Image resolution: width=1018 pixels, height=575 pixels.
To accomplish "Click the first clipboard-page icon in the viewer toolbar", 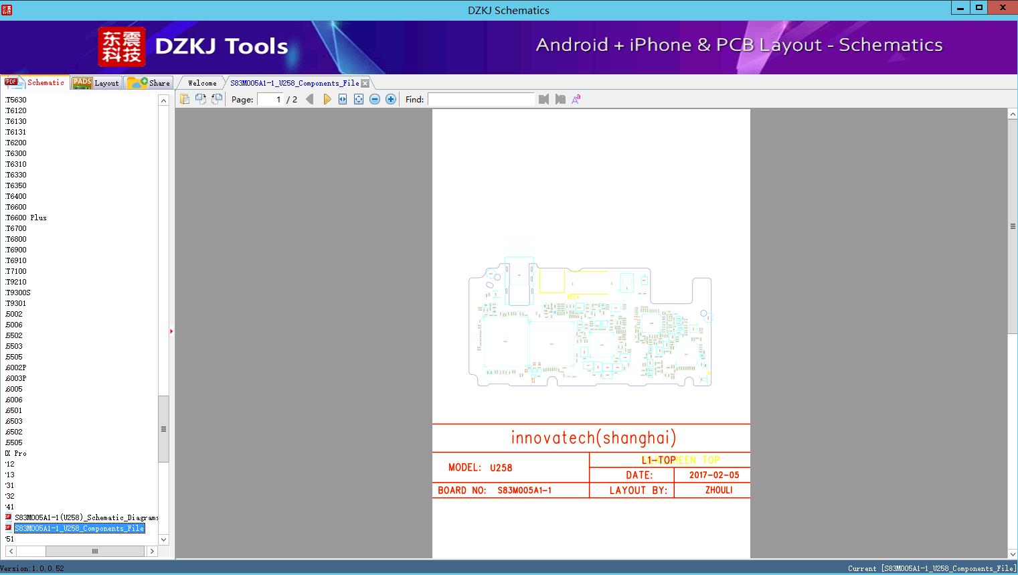I will pos(185,99).
